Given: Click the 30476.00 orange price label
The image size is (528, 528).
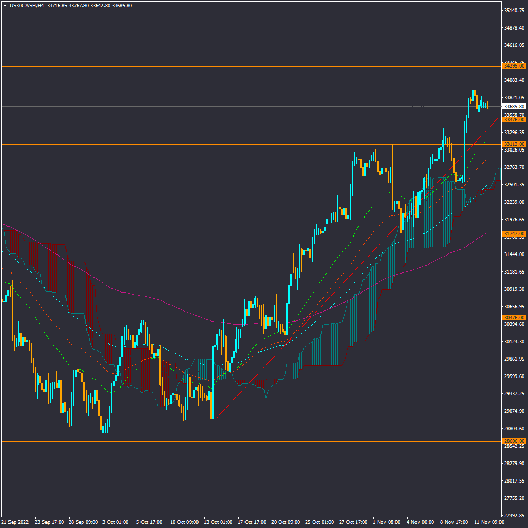Looking at the screenshot, I should click(x=514, y=318).
